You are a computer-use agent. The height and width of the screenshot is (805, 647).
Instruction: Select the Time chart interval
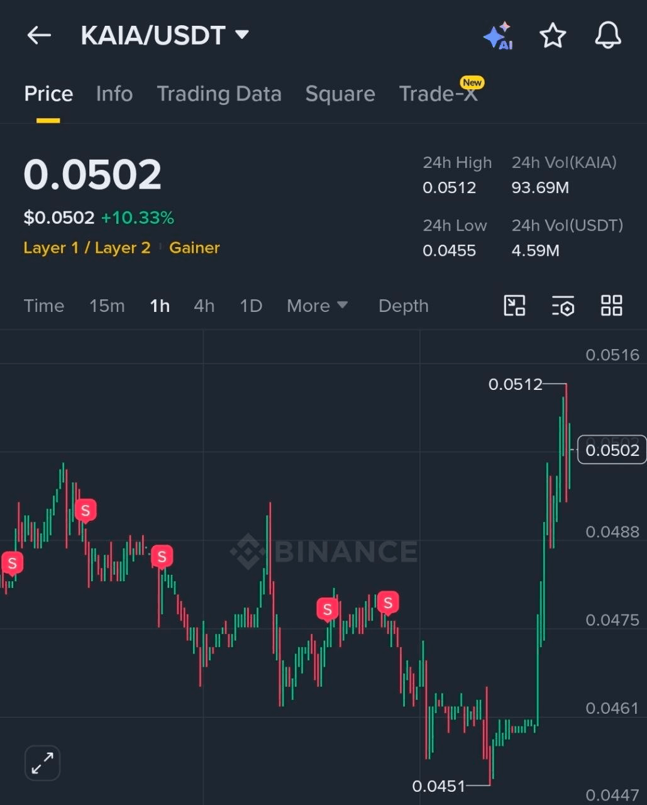click(44, 306)
